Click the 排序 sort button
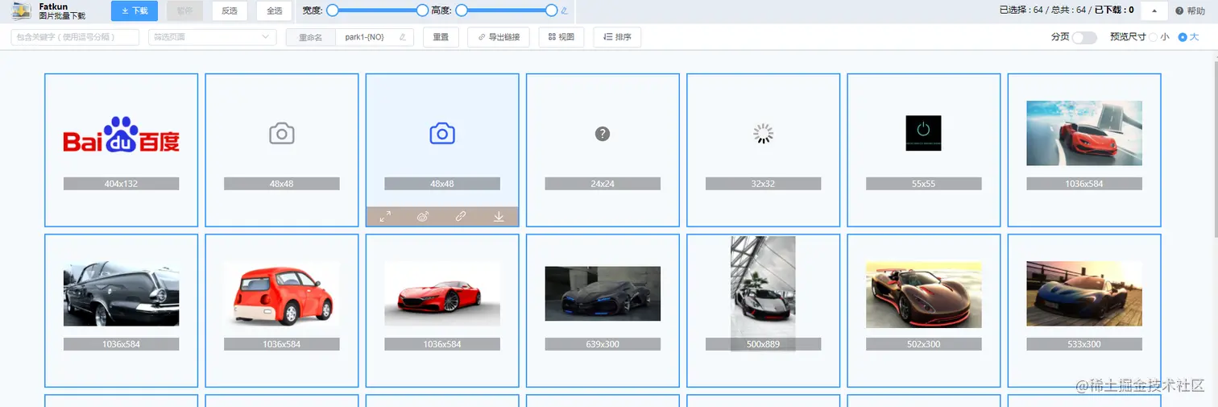This screenshot has height=407, width=1218. tap(617, 37)
